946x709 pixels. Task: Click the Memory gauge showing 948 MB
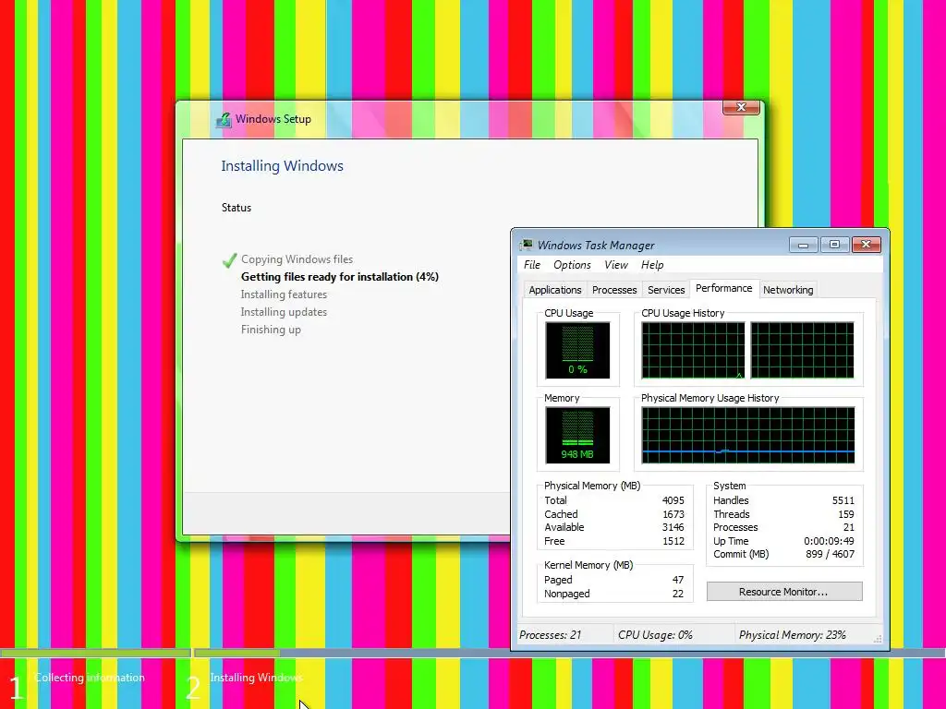click(577, 435)
